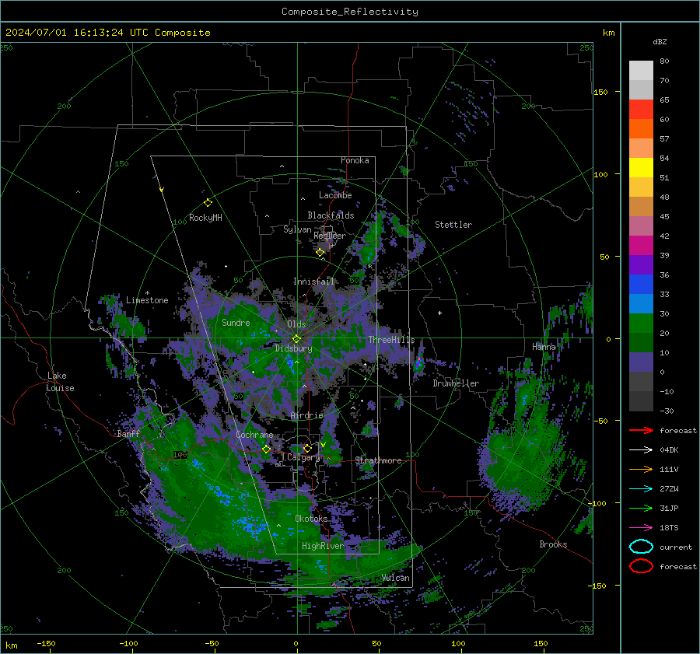
Task: Click the red 65–60 dBZ color swatch
Action: click(x=641, y=110)
